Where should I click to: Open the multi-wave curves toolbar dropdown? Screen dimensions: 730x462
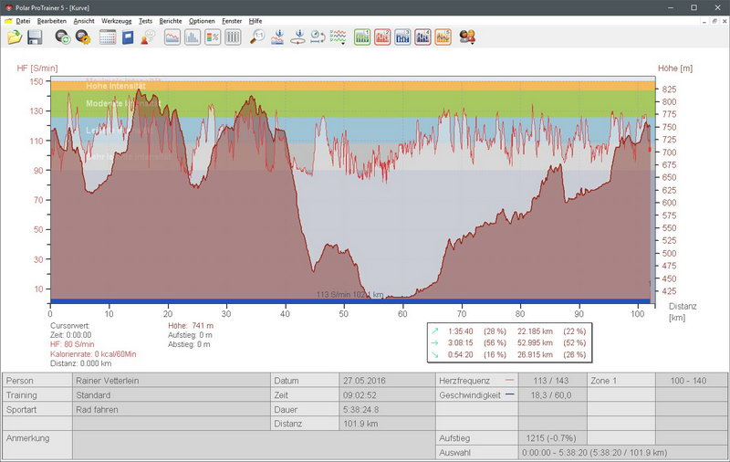point(339,37)
